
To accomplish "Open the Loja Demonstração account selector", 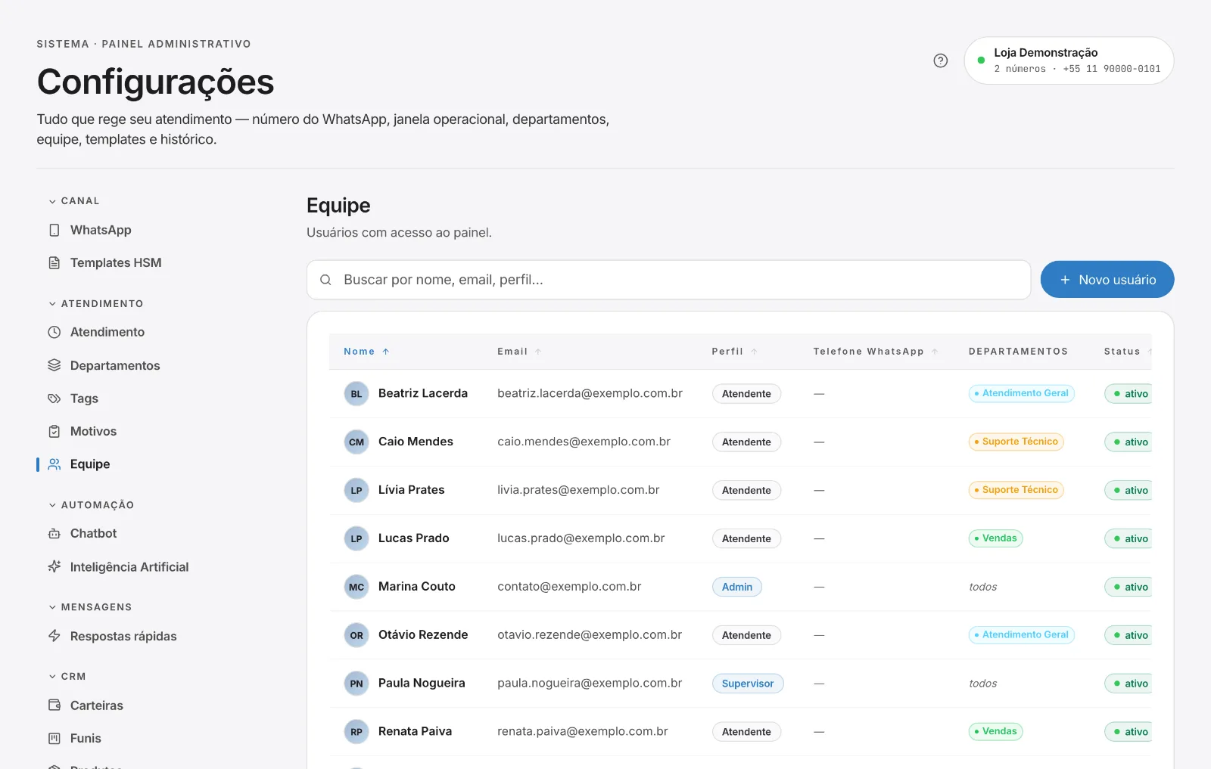I will tap(1069, 60).
